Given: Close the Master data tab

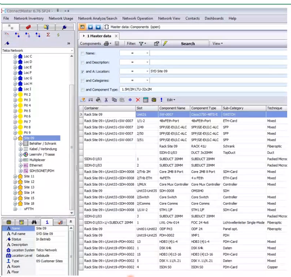Looking at the screenshot, I should tap(116, 36).
